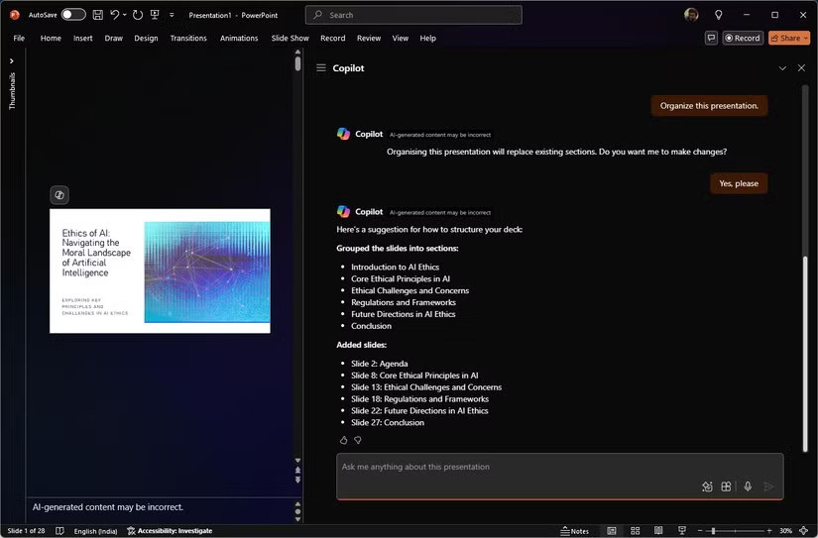Give thumbs down to Copilot response
This screenshot has height=538, width=818.
(x=358, y=440)
